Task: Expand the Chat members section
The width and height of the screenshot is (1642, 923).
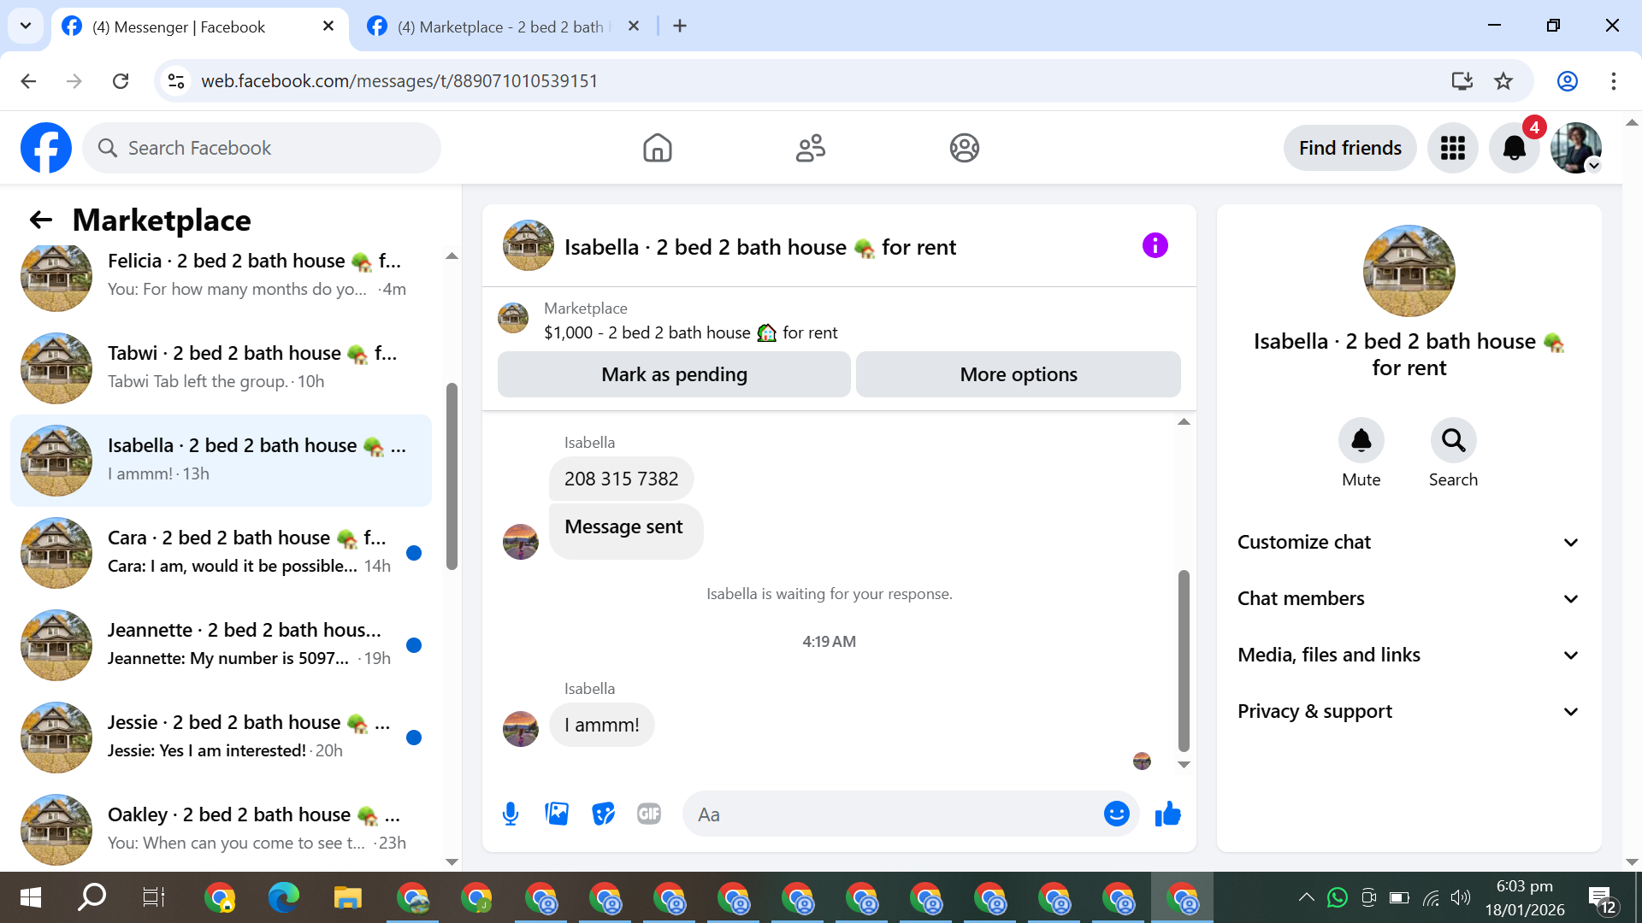Action: pyautogui.click(x=1409, y=598)
